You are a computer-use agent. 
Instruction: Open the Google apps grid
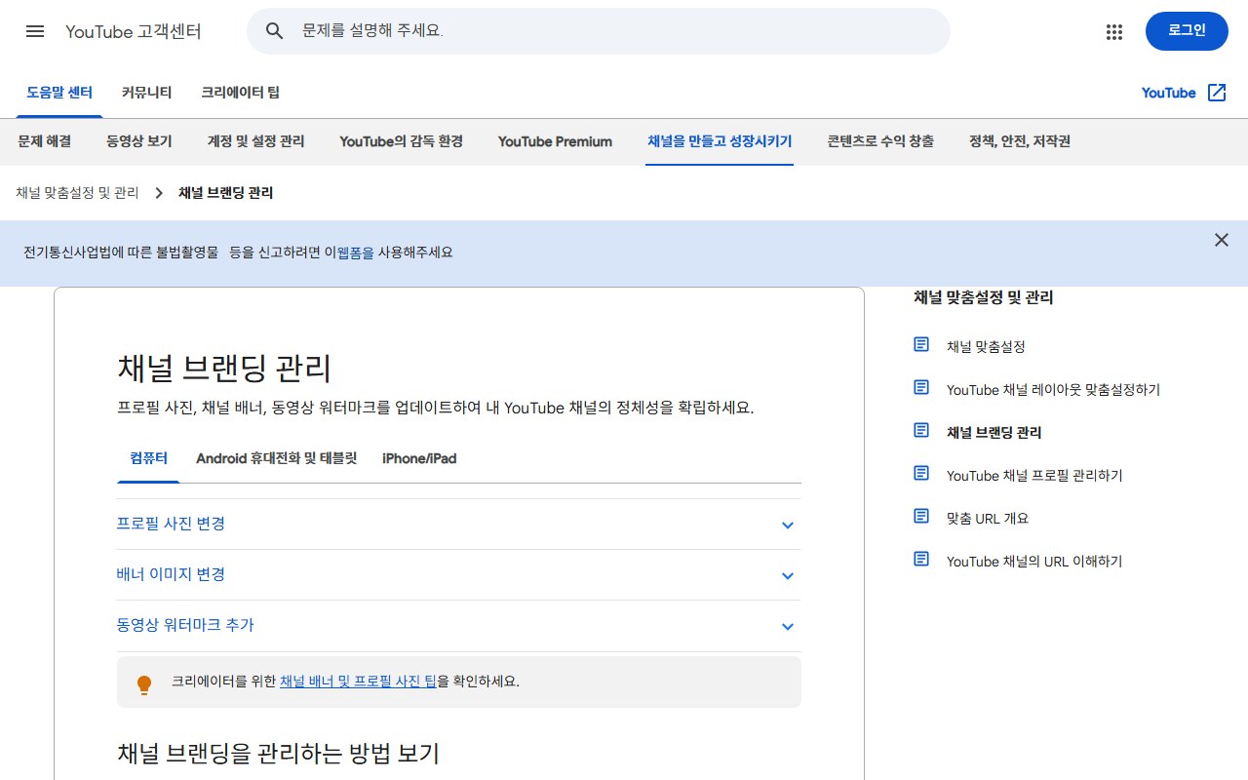pyautogui.click(x=1114, y=31)
